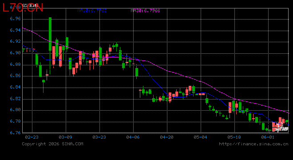Select the 6.80 price axis label
This screenshot has width=293, height=160.
click(x=16, y=110)
